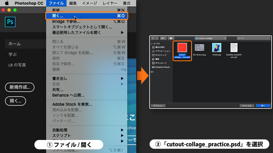Click the キャンセル button
The image size is (273, 153).
247,106
